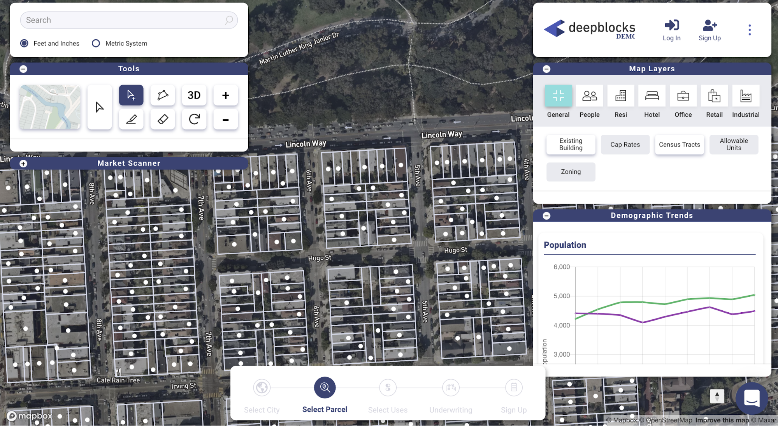Open the chat support bubble
The image size is (778, 426).
pyautogui.click(x=752, y=398)
